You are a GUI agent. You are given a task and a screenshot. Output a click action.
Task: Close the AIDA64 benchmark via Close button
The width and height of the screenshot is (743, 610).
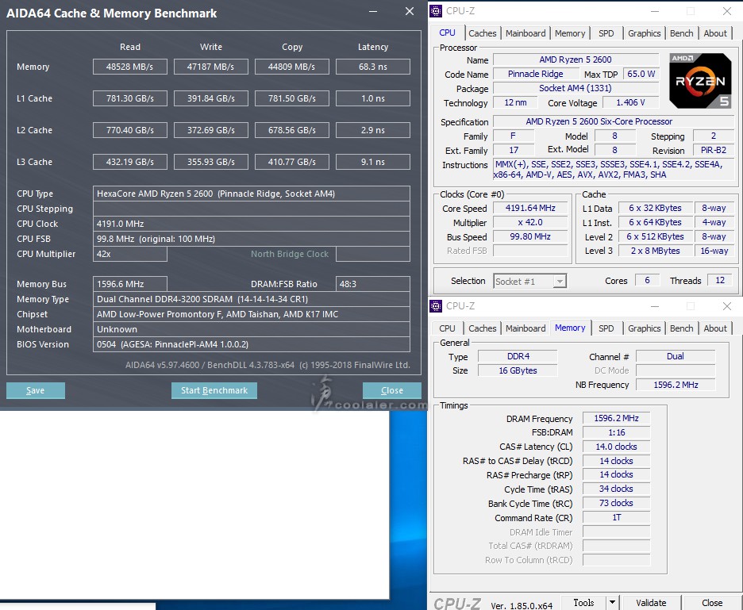click(392, 390)
